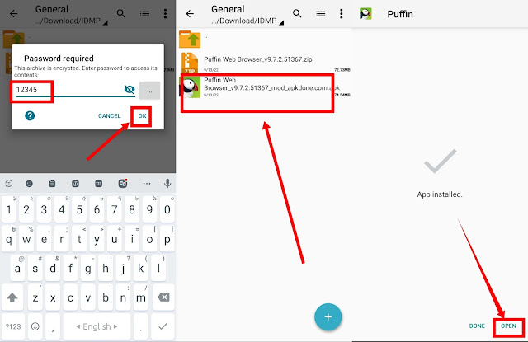The width and height of the screenshot is (528, 342).
Task: Tap the back arrow in the middle file manager panel
Action: point(190,14)
